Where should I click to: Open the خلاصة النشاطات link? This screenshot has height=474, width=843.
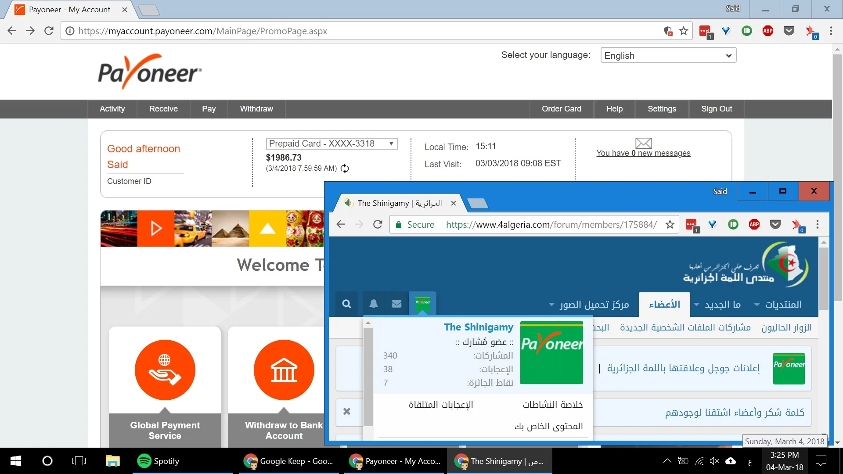[552, 405]
